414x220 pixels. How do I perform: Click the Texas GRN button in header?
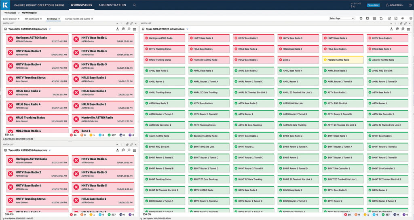pos(373,5)
